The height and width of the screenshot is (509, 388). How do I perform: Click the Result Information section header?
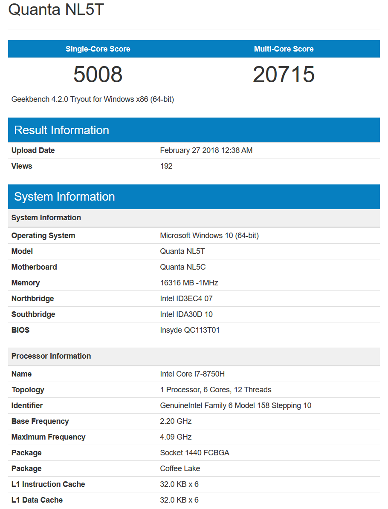click(194, 130)
